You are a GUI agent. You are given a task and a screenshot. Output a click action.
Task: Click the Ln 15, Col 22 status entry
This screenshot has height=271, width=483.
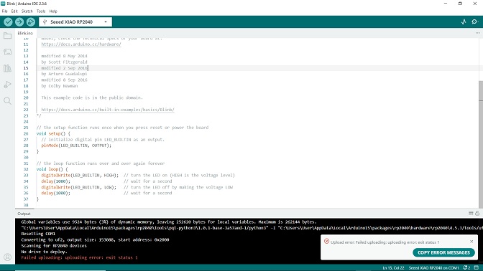click(x=393, y=268)
